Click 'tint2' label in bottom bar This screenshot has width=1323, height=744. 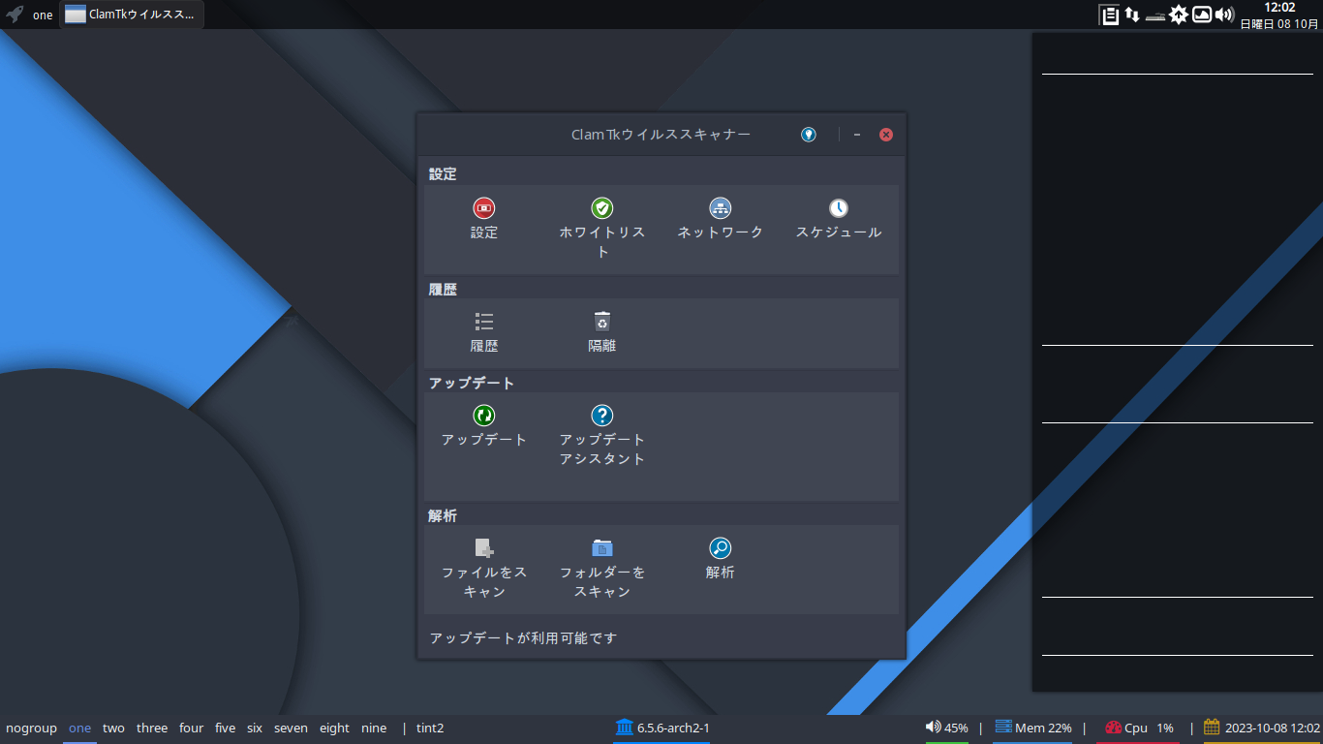430,728
